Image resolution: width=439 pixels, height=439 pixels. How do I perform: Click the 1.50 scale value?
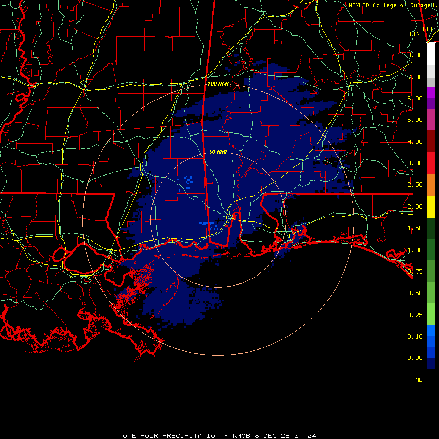(415, 228)
